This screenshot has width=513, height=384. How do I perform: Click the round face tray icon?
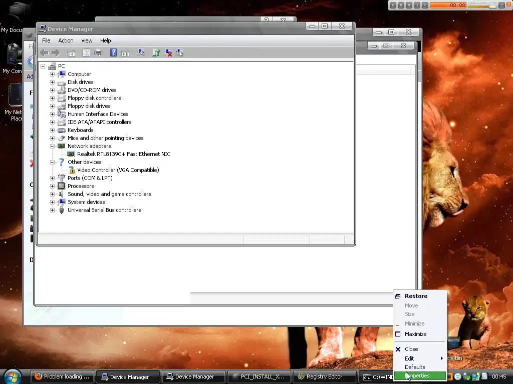[458, 376]
